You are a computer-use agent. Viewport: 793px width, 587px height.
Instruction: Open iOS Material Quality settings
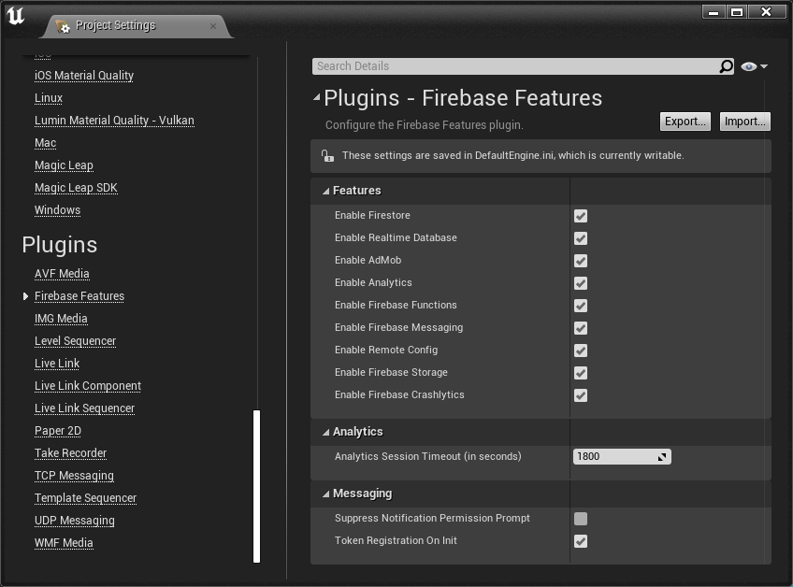pyautogui.click(x=84, y=76)
